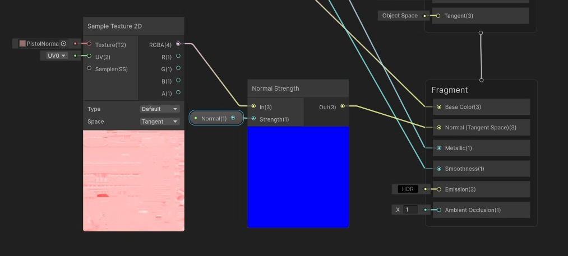Viewport: 568px width, 256px height.
Task: Click the Normal(1) property output port
Action: tap(233, 118)
